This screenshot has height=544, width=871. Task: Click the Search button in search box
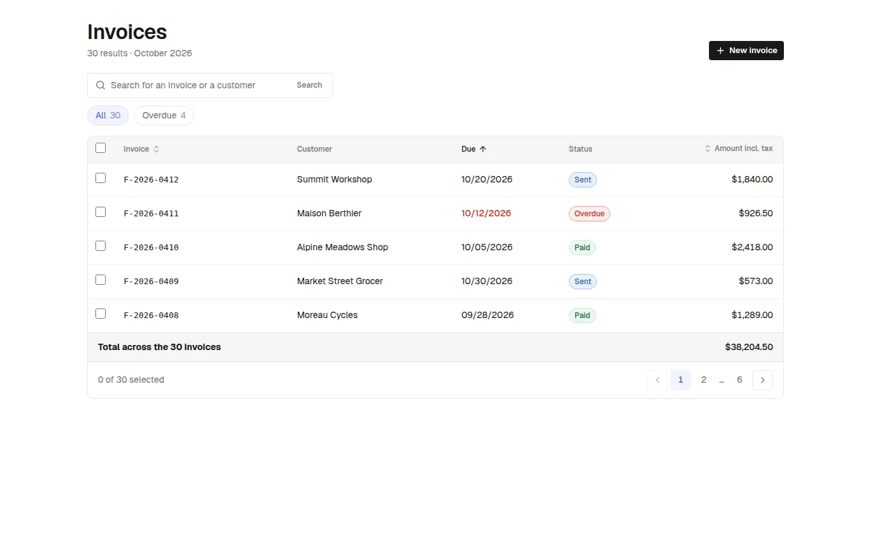309,85
